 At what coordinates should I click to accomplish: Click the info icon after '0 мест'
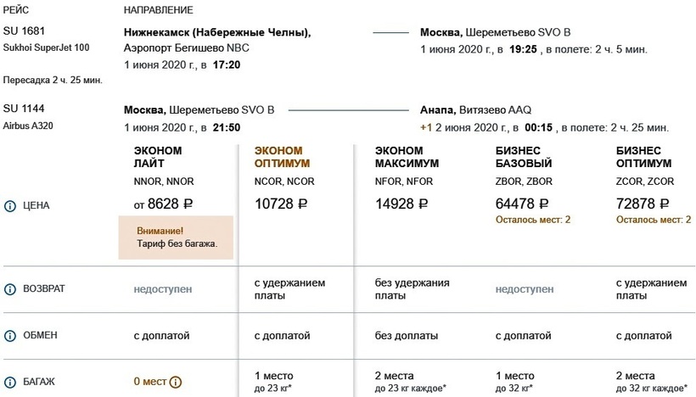coord(176,382)
